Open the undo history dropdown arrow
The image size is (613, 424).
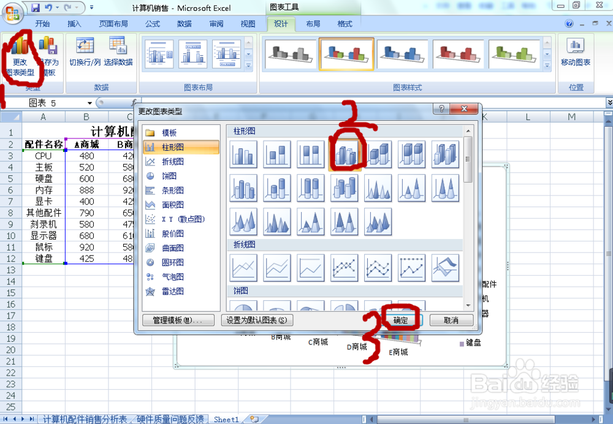pyautogui.click(x=57, y=7)
